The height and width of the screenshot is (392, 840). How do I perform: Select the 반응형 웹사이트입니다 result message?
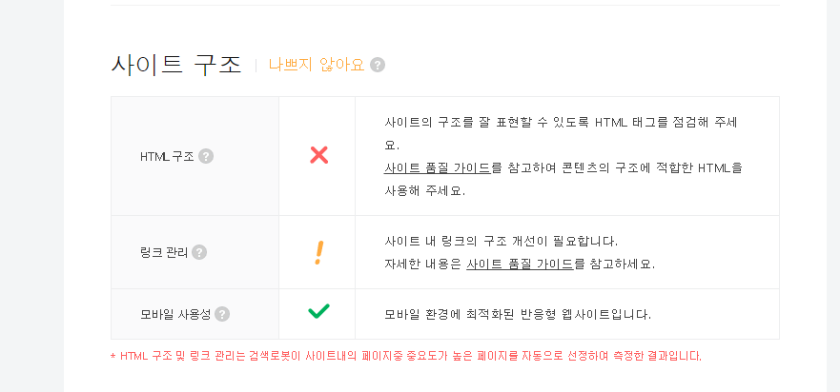(518, 314)
